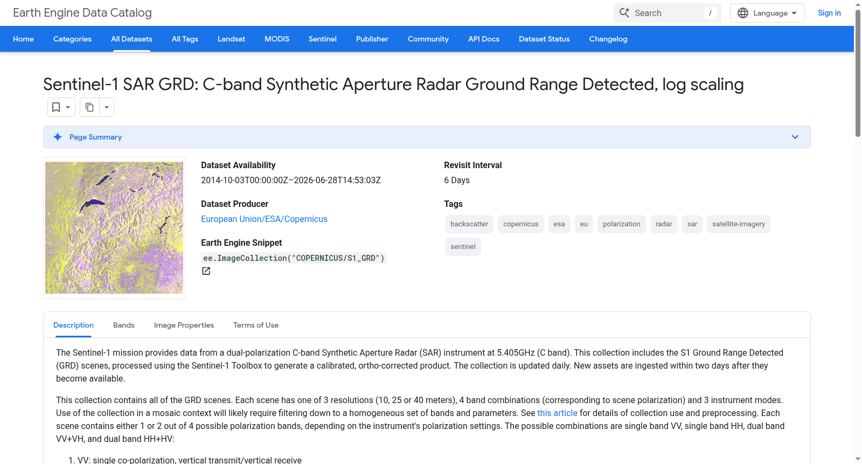
Task: View Dataset Status page
Action: pyautogui.click(x=544, y=39)
